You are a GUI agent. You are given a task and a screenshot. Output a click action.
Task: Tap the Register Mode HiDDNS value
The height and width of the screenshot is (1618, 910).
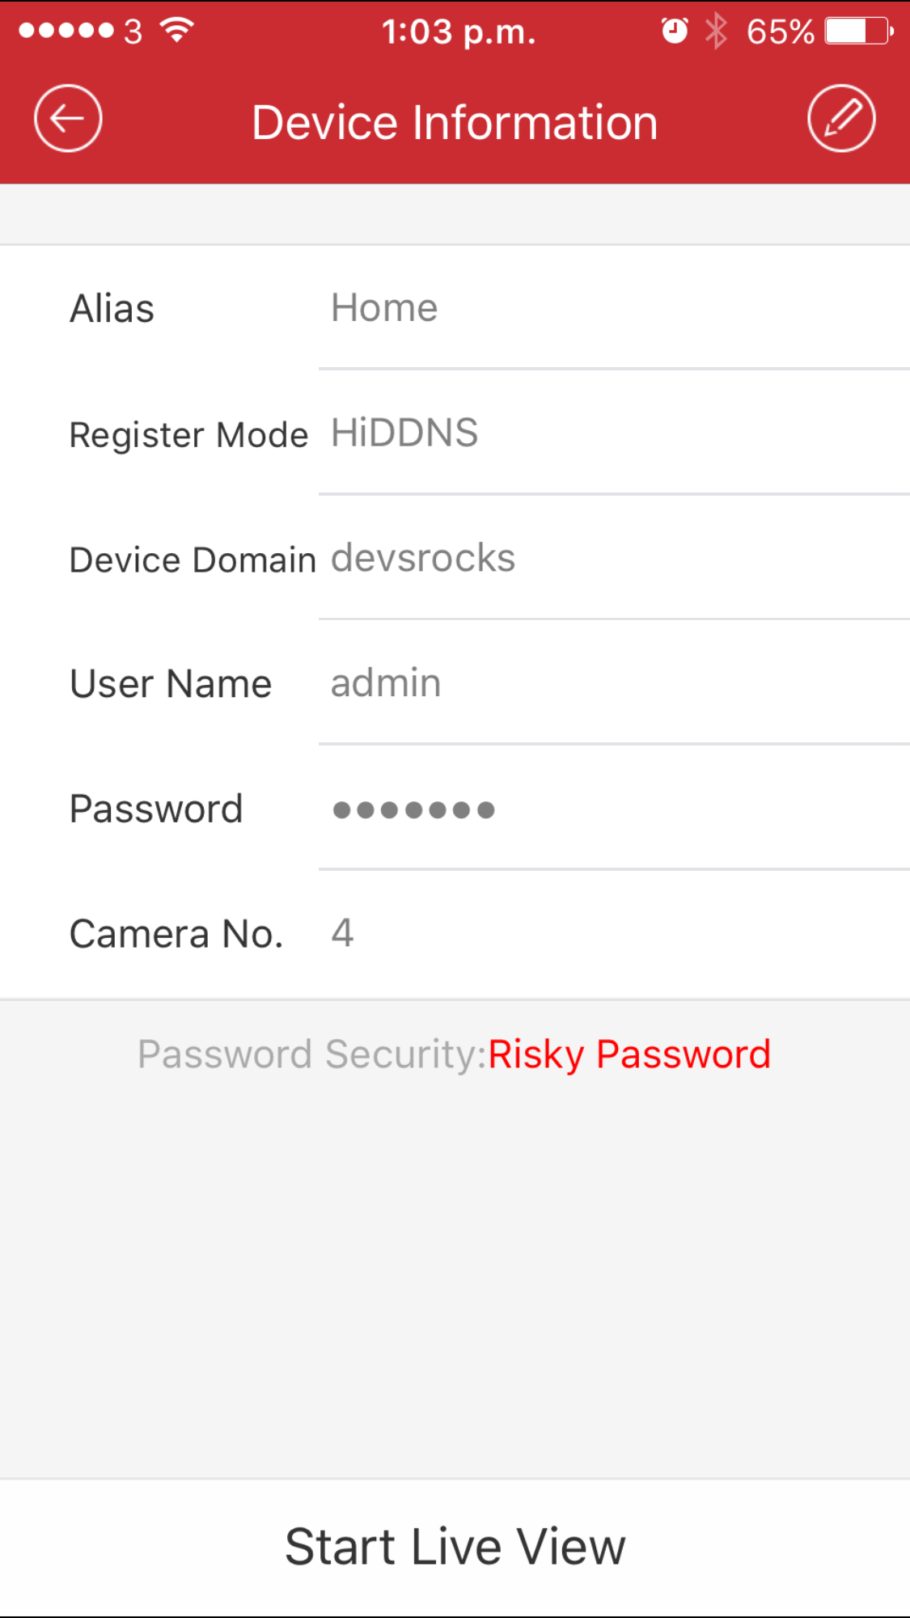(404, 433)
